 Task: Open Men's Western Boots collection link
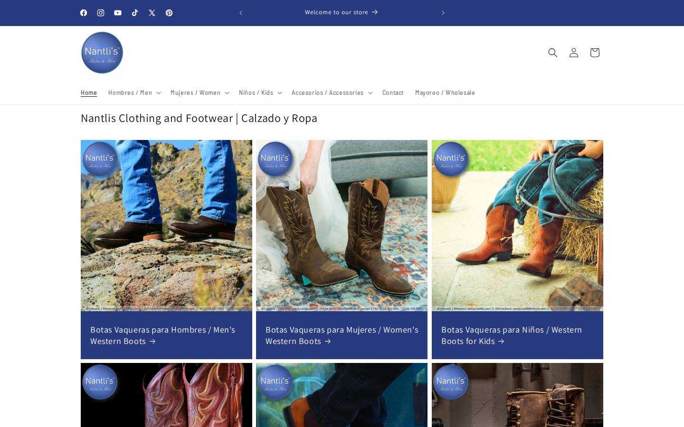pos(162,335)
